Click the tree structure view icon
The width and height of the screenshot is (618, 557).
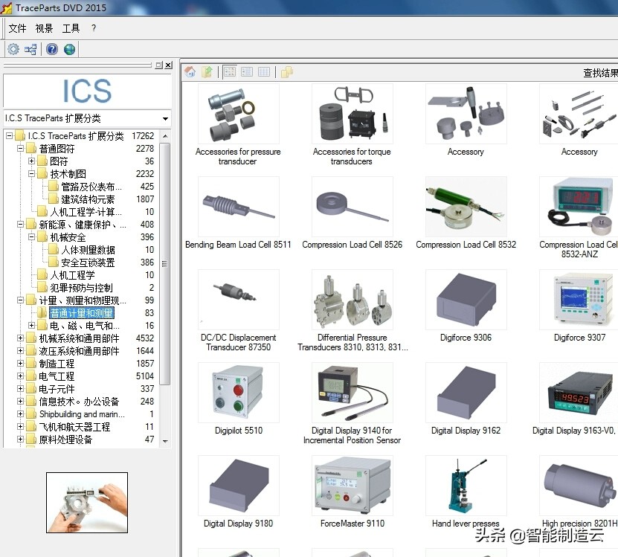29,49
